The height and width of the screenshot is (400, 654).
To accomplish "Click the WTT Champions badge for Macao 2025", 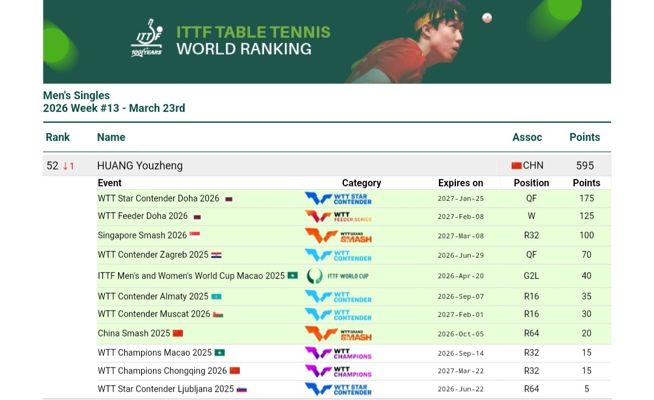I will [x=339, y=353].
